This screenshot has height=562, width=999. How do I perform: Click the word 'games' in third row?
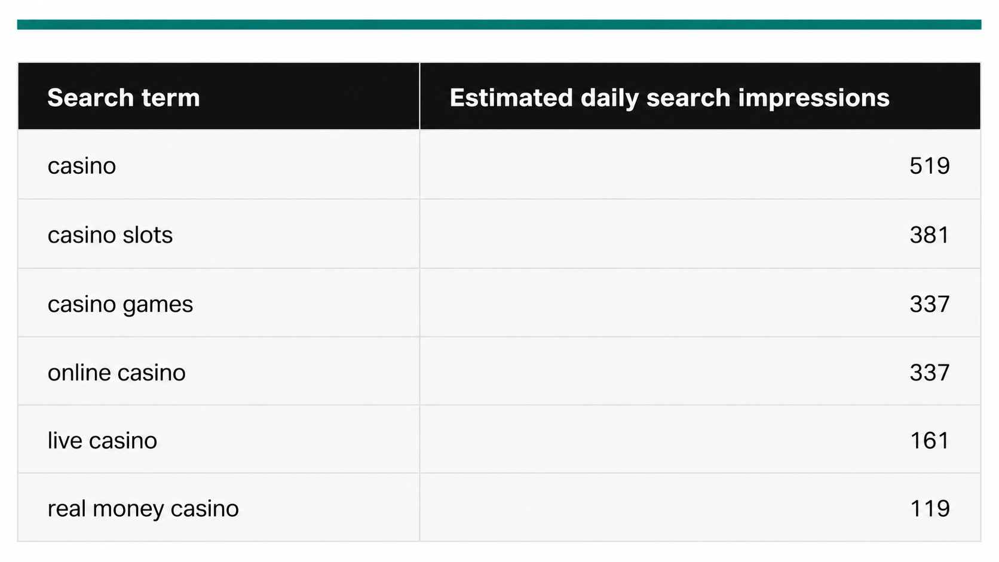coord(158,305)
